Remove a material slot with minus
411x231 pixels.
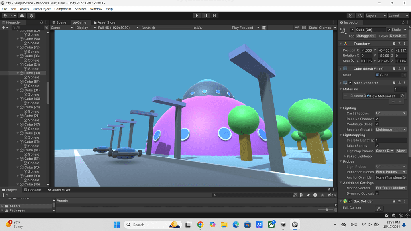[399, 102]
